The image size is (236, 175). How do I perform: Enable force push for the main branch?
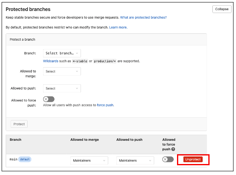[168, 160]
